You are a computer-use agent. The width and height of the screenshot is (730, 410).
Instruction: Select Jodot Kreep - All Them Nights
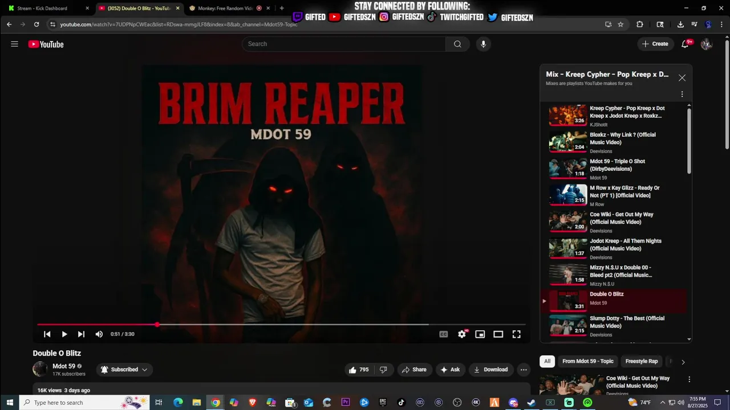(615, 248)
